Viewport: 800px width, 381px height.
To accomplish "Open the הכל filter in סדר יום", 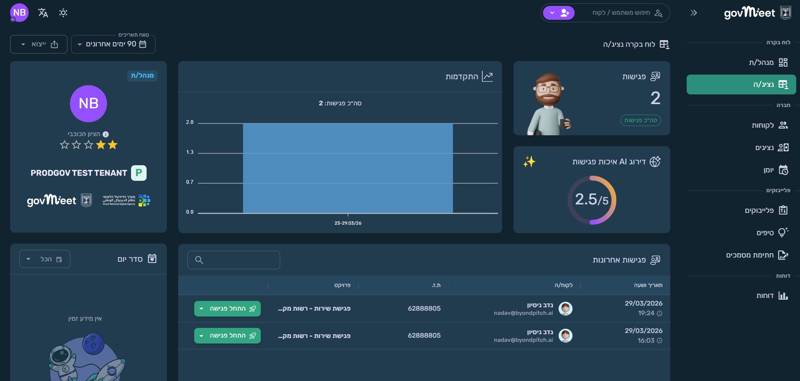I will pos(45,259).
